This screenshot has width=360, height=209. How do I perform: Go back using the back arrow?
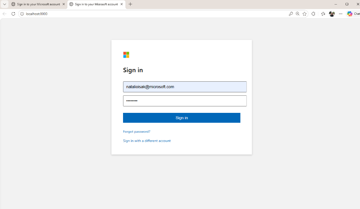point(4,14)
